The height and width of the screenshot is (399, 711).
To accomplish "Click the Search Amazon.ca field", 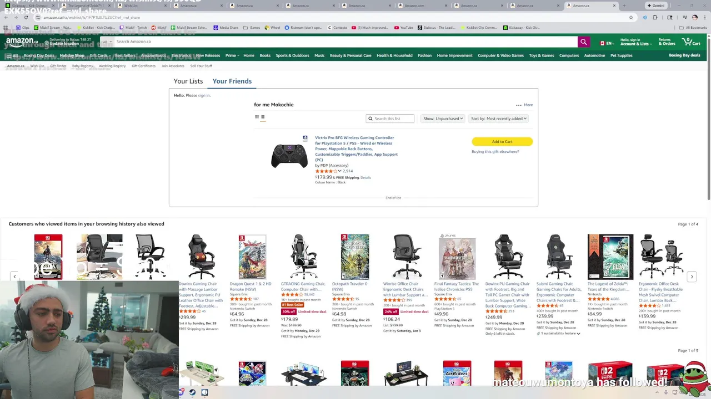I will tap(344, 42).
